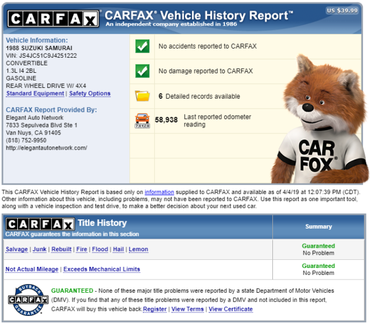Open the yellow folder detailed records icon
The width and height of the screenshot is (370, 324).
click(x=142, y=96)
